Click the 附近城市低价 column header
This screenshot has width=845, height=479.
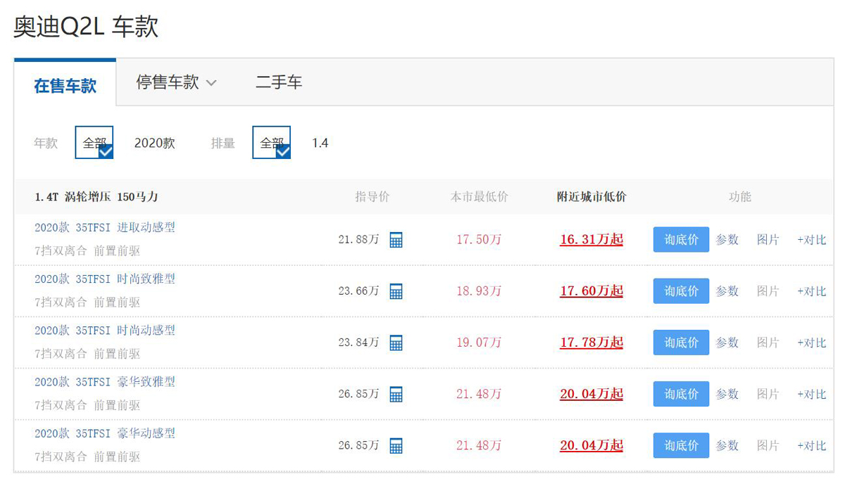[x=591, y=197]
